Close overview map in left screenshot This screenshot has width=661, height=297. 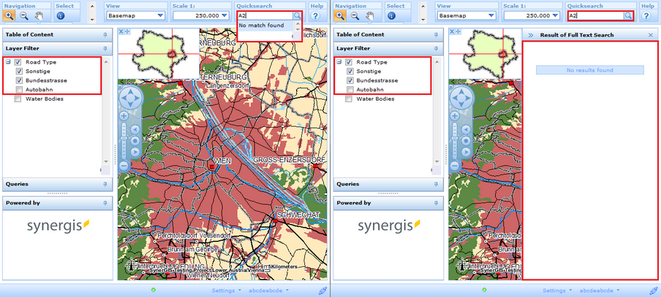tap(121, 31)
